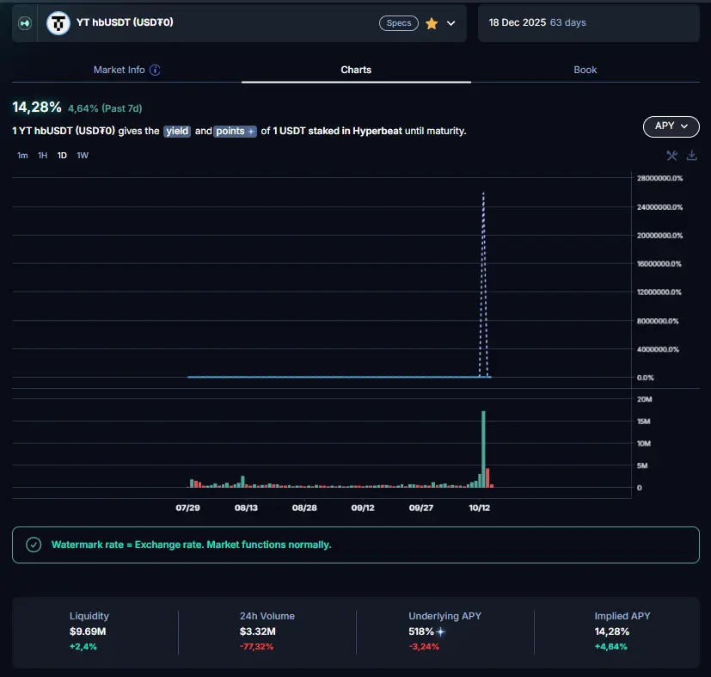This screenshot has height=677, width=711.
Task: Select the 1H chart interval
Action: click(x=42, y=156)
